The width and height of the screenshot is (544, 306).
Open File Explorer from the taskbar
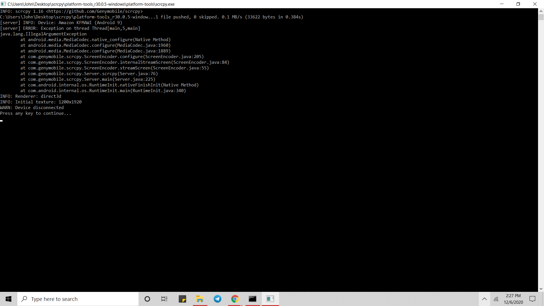[x=200, y=299]
